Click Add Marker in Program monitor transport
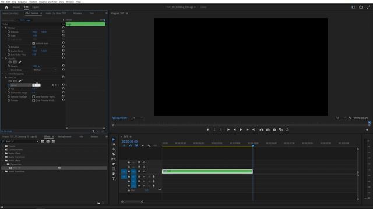Image resolution: width=373 pixels, height=209 pixels. [x=207, y=129]
